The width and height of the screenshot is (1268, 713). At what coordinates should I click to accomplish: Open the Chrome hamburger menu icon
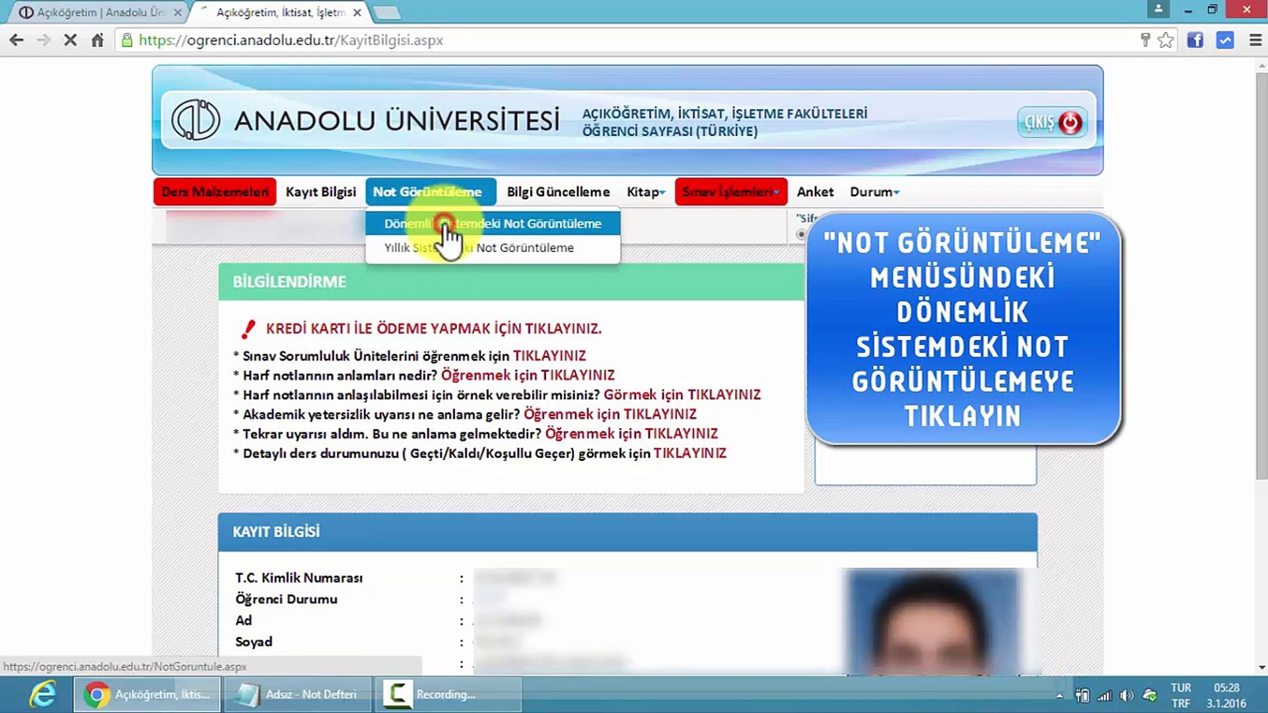click(1255, 40)
